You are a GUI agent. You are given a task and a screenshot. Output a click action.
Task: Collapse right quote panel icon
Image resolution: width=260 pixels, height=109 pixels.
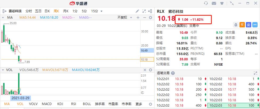tap(150, 11)
